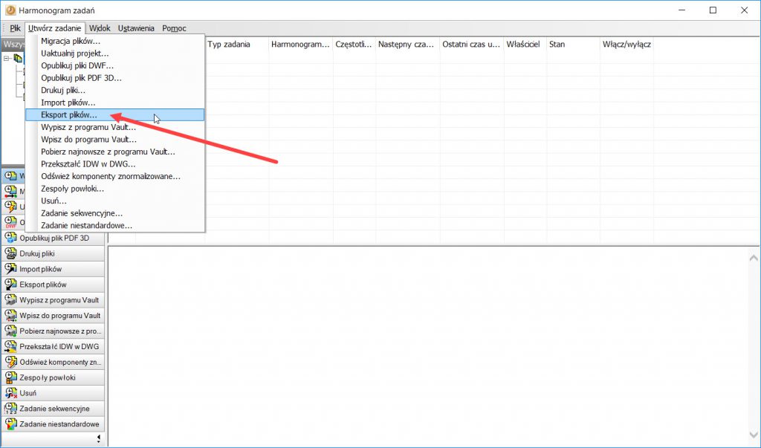Collapse the root node in task tree

(x=7, y=58)
